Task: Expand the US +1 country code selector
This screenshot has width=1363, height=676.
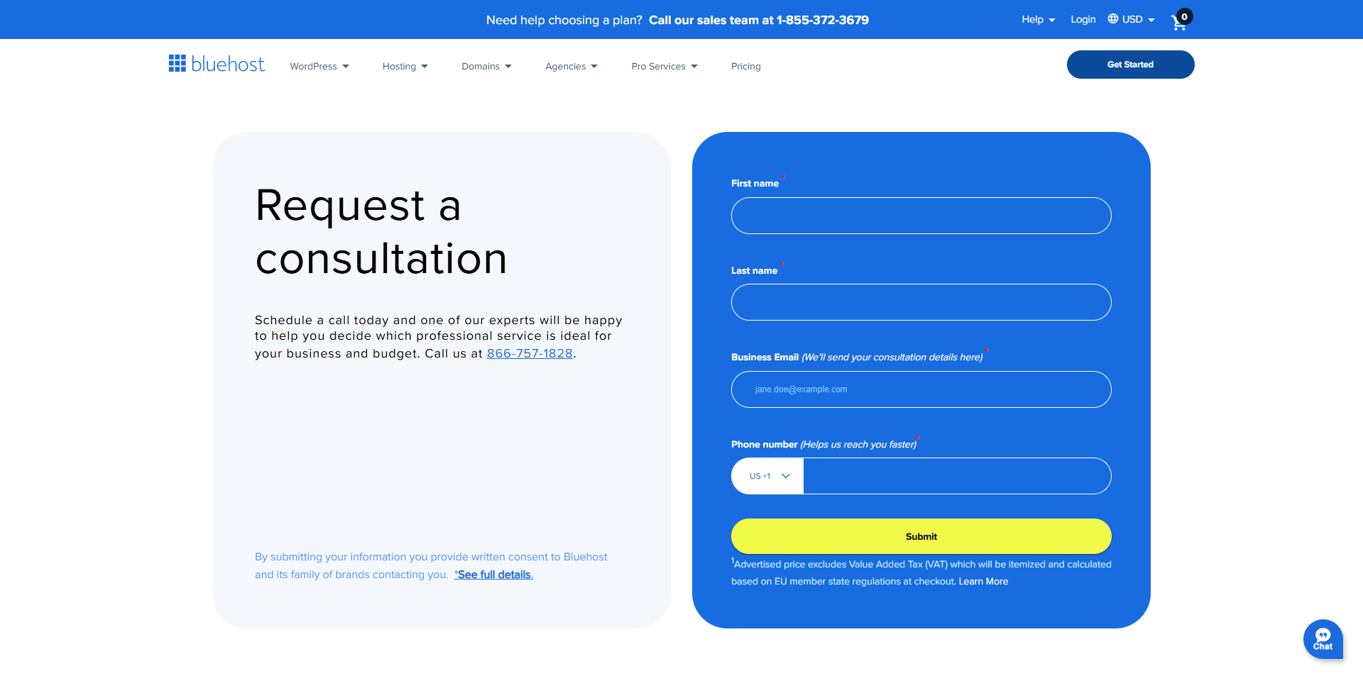Action: (767, 475)
